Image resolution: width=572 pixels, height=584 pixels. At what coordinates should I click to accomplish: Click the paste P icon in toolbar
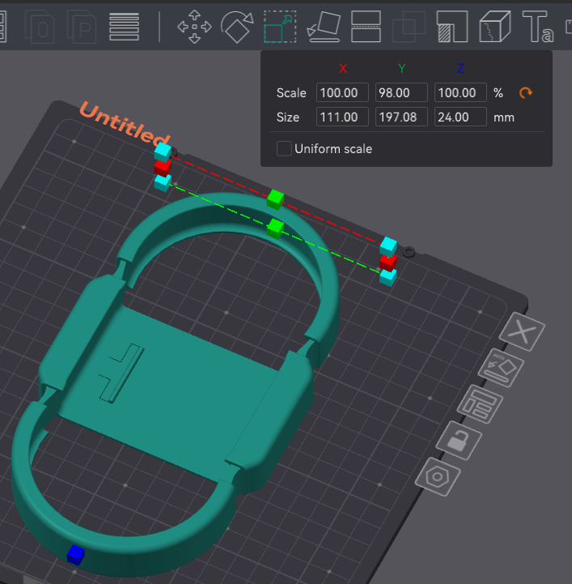(82, 27)
